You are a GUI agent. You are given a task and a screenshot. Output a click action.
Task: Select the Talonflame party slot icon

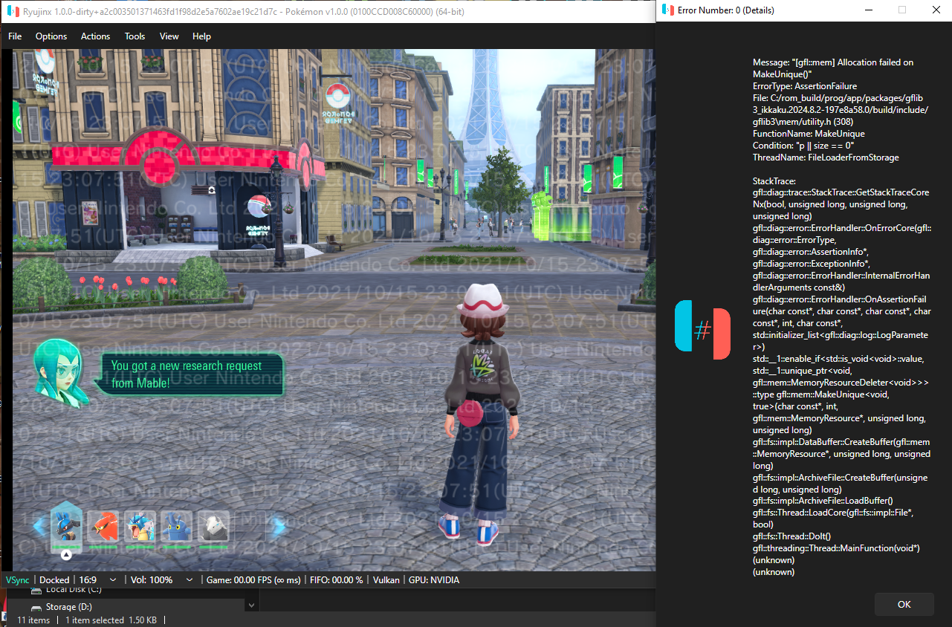(103, 527)
